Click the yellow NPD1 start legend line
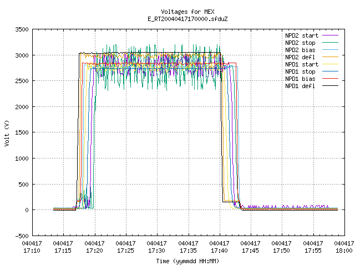Viewport: 355px width, 266px height. [331, 64]
